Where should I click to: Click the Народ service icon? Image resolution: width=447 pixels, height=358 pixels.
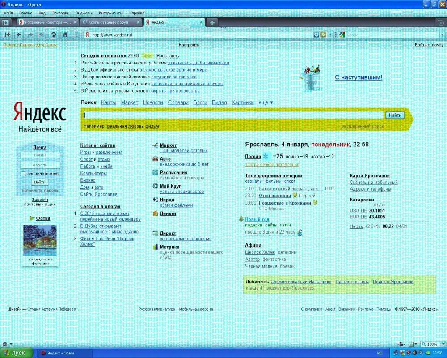tap(155, 200)
